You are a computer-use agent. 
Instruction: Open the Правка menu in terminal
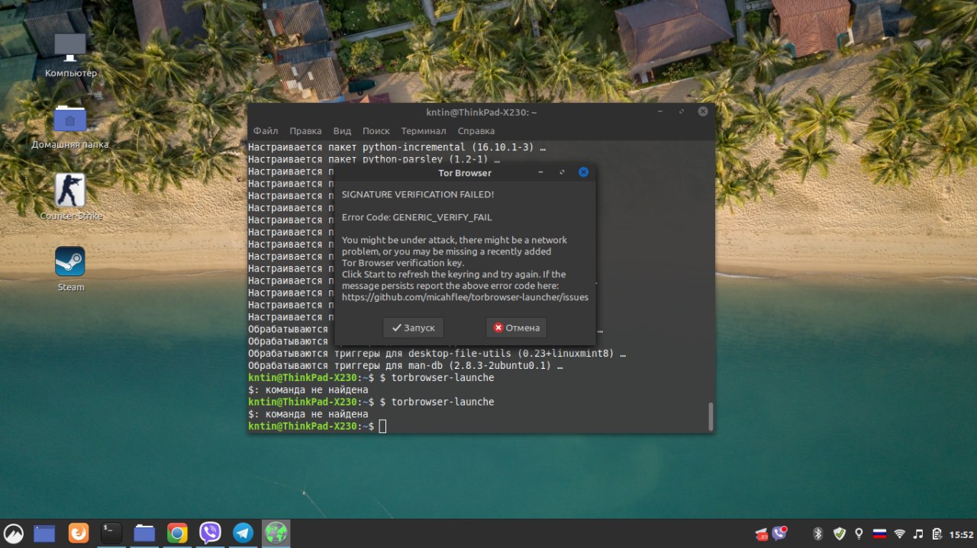pyautogui.click(x=305, y=131)
